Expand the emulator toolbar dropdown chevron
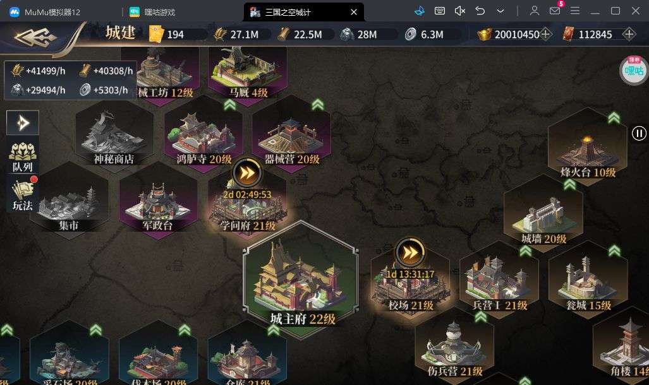The width and height of the screenshot is (649, 385). coord(500,11)
